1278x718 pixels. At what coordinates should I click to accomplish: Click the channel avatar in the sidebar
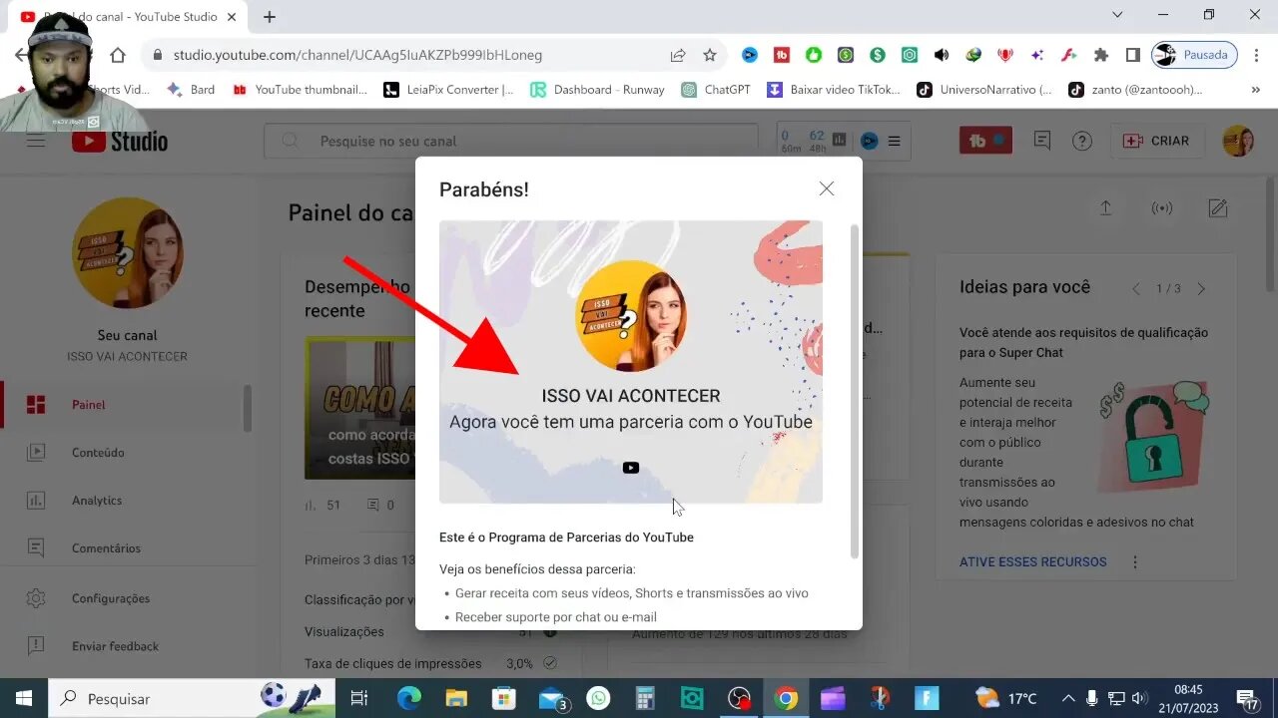pos(127,252)
